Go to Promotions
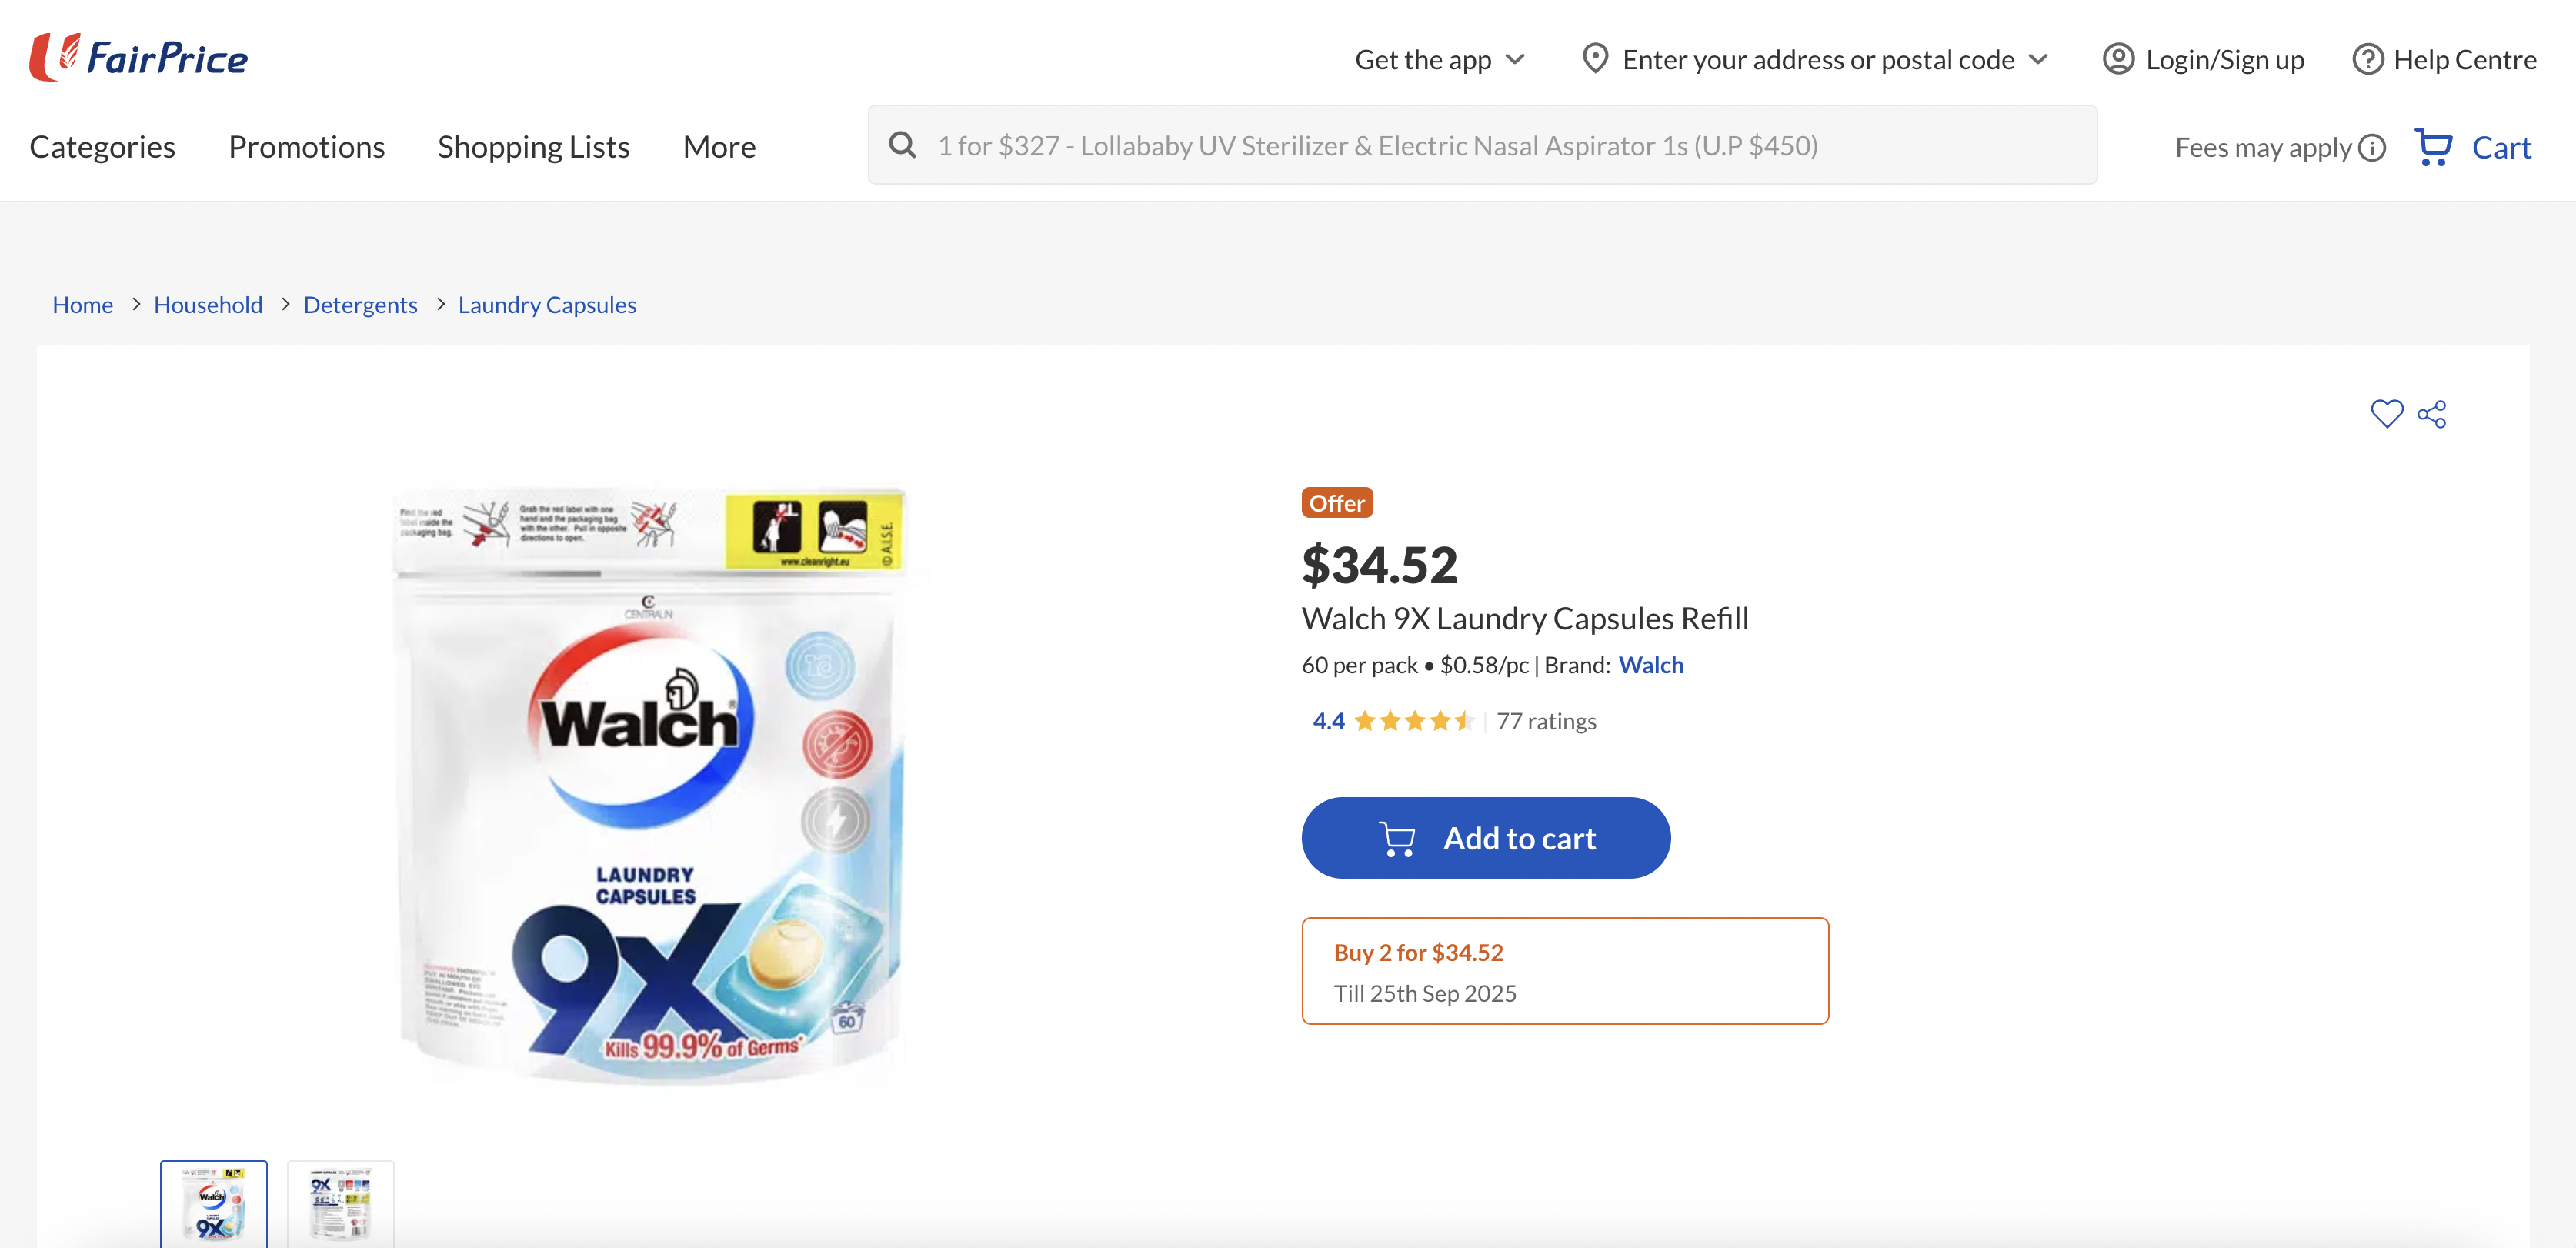This screenshot has height=1248, width=2576. coord(306,147)
